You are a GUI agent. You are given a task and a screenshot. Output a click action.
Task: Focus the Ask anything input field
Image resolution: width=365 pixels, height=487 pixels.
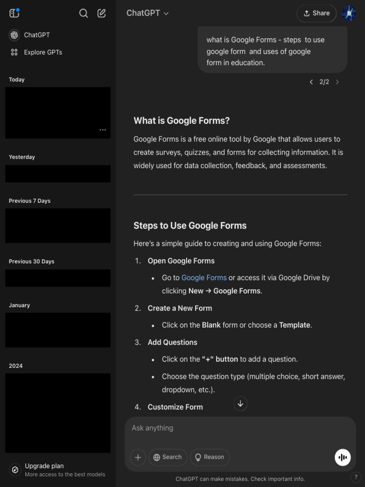pos(240,428)
